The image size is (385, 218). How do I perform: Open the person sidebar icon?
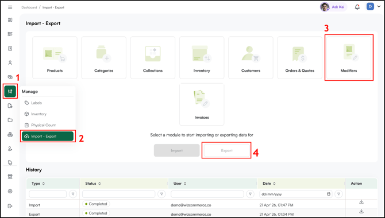pos(10,63)
